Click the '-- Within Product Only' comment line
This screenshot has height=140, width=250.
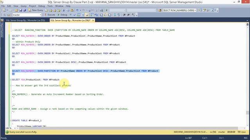click(26, 42)
